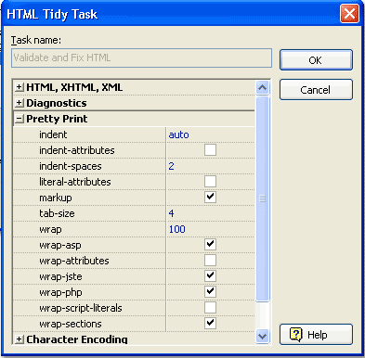
Task: Expand the HTML, XHTML, XML section
Action: [x=20, y=87]
